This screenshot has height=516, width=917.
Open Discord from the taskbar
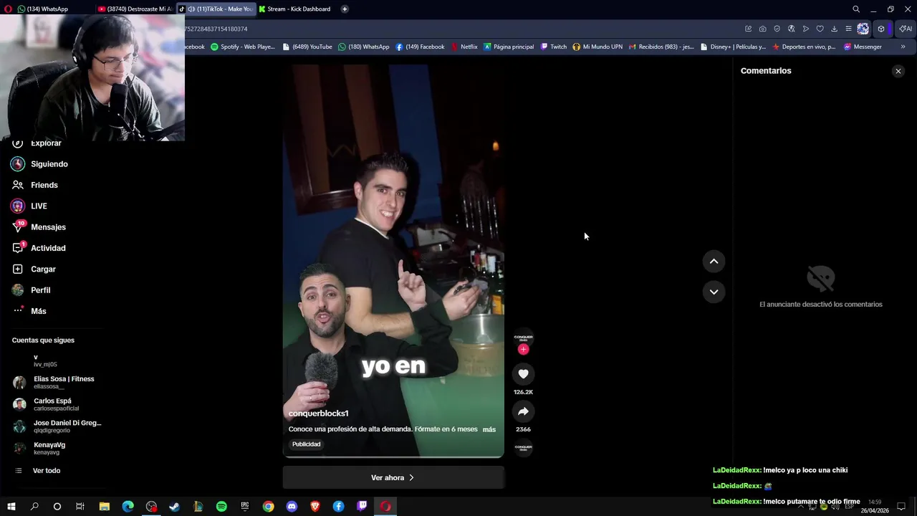(292, 507)
